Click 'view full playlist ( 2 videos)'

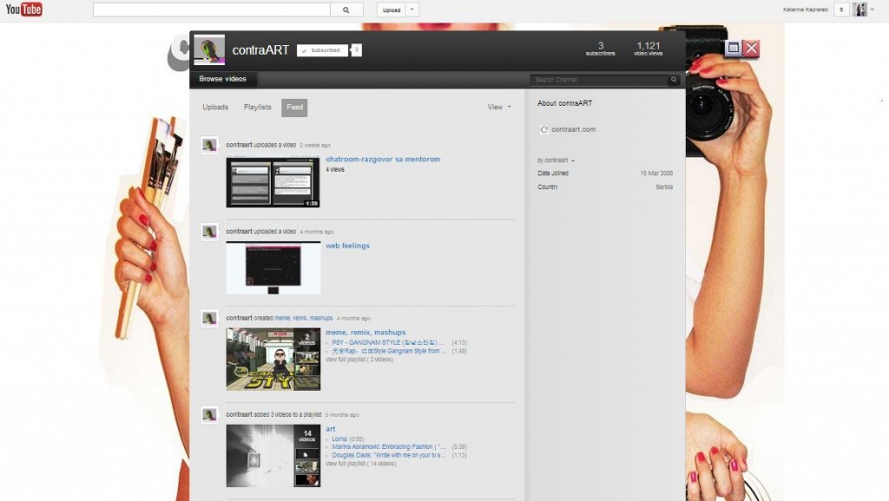(x=359, y=359)
